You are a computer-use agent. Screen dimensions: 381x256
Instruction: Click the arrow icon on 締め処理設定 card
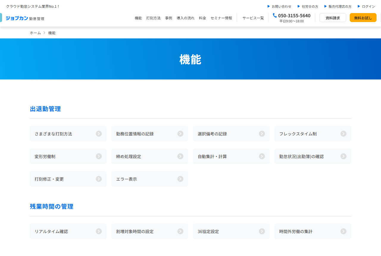pyautogui.click(x=180, y=156)
